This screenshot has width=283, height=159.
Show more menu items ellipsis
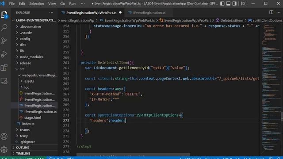(x=83, y=4)
